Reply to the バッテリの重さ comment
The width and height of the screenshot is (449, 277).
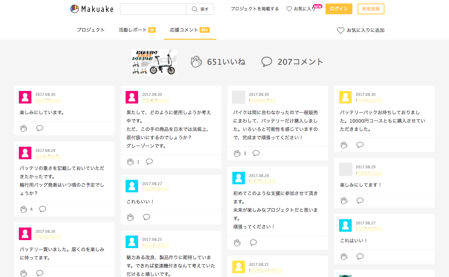(x=43, y=209)
